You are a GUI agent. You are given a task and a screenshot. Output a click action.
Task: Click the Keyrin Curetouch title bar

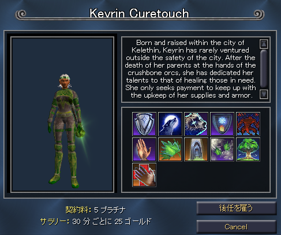pos(139,13)
